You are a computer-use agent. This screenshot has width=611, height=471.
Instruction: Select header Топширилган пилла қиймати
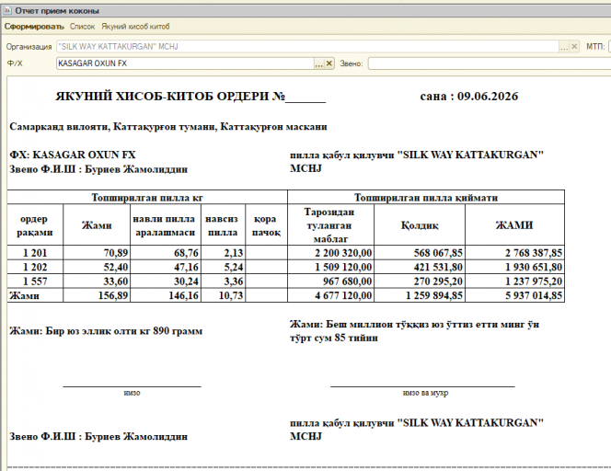pos(426,198)
